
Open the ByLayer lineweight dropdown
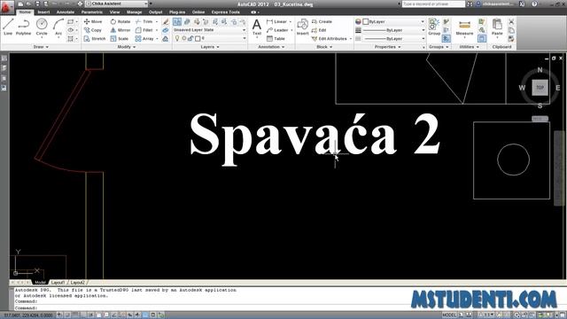tap(393, 30)
